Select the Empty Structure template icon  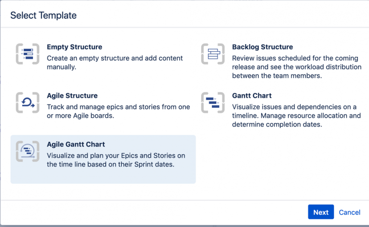click(x=28, y=54)
